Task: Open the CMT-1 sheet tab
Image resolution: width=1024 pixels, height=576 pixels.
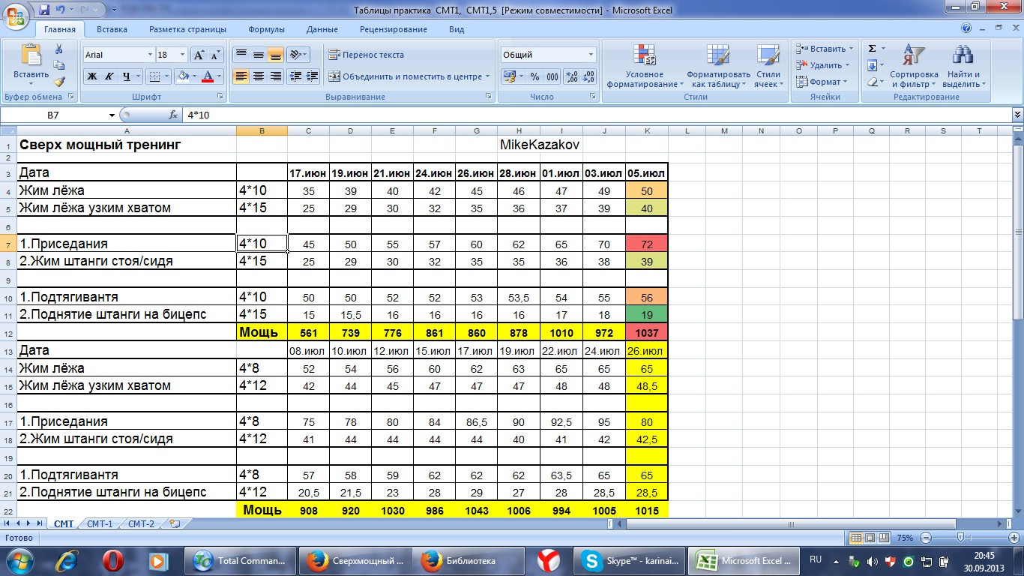Action: click(99, 524)
